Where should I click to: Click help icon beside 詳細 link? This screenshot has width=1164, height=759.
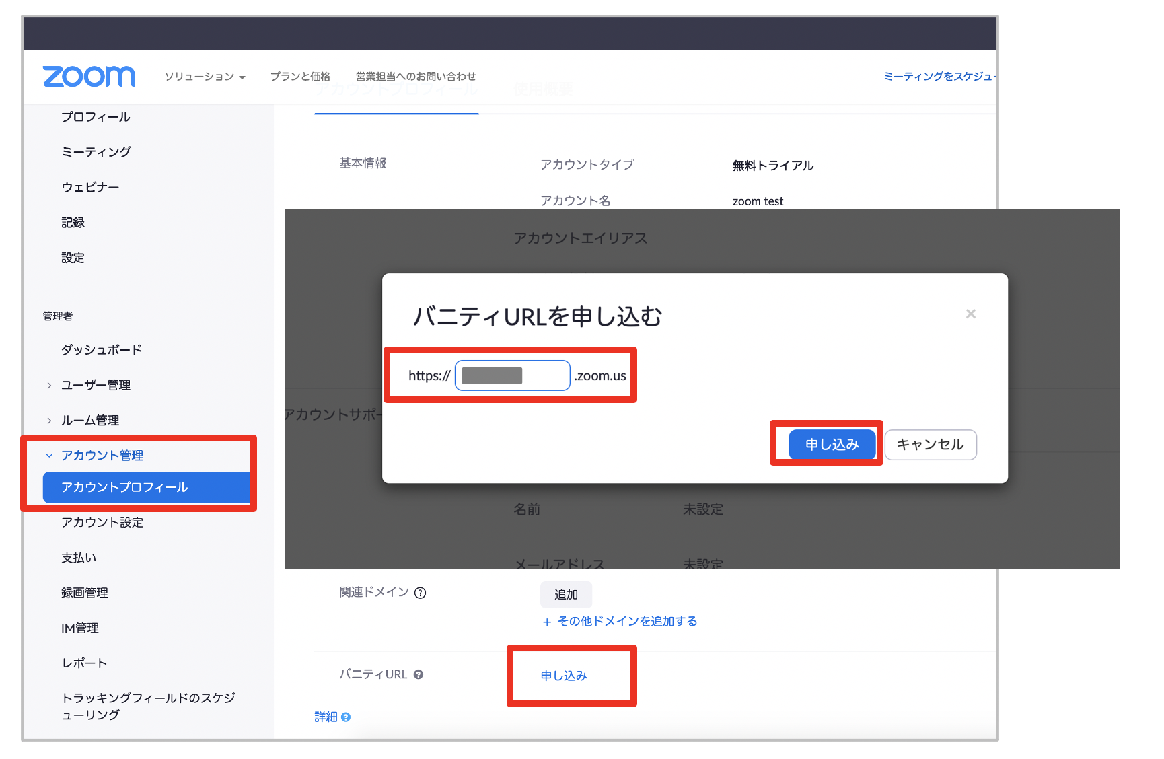pyautogui.click(x=346, y=717)
